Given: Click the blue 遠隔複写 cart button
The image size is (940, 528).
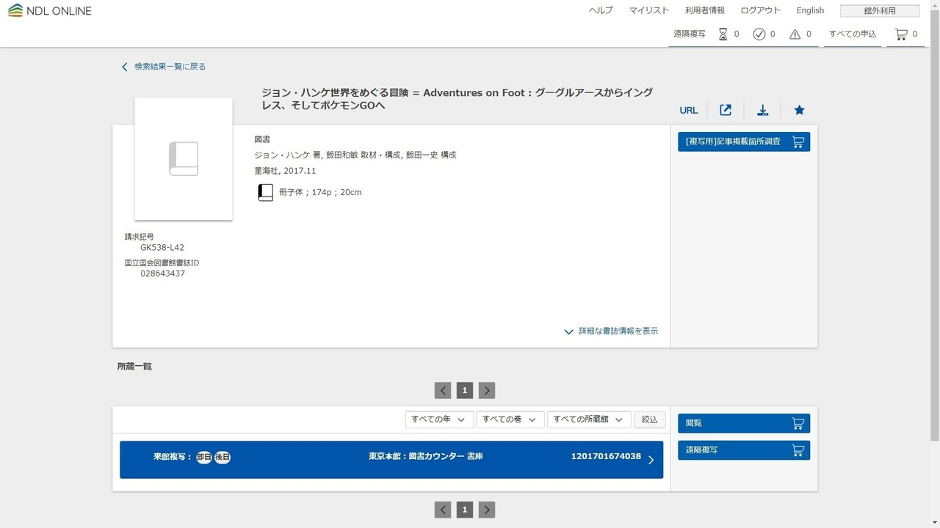Looking at the screenshot, I should click(744, 450).
